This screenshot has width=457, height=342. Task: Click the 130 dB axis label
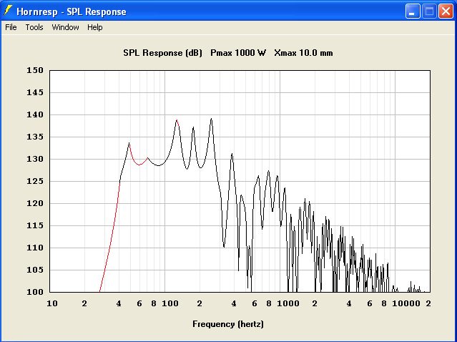point(35,159)
